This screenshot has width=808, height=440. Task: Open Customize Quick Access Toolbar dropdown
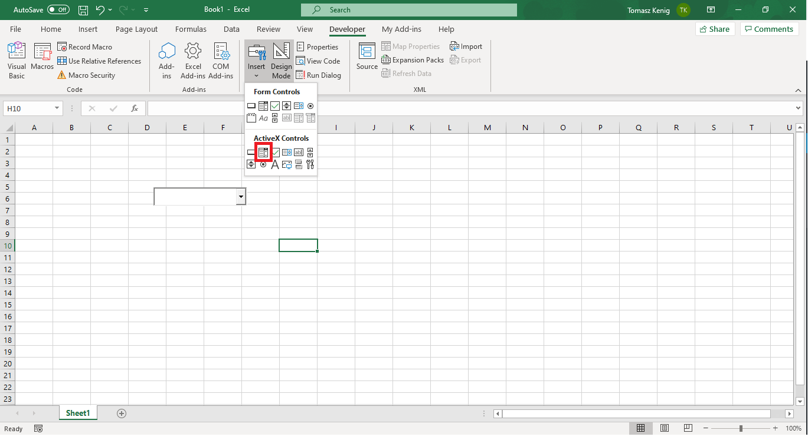click(x=146, y=10)
